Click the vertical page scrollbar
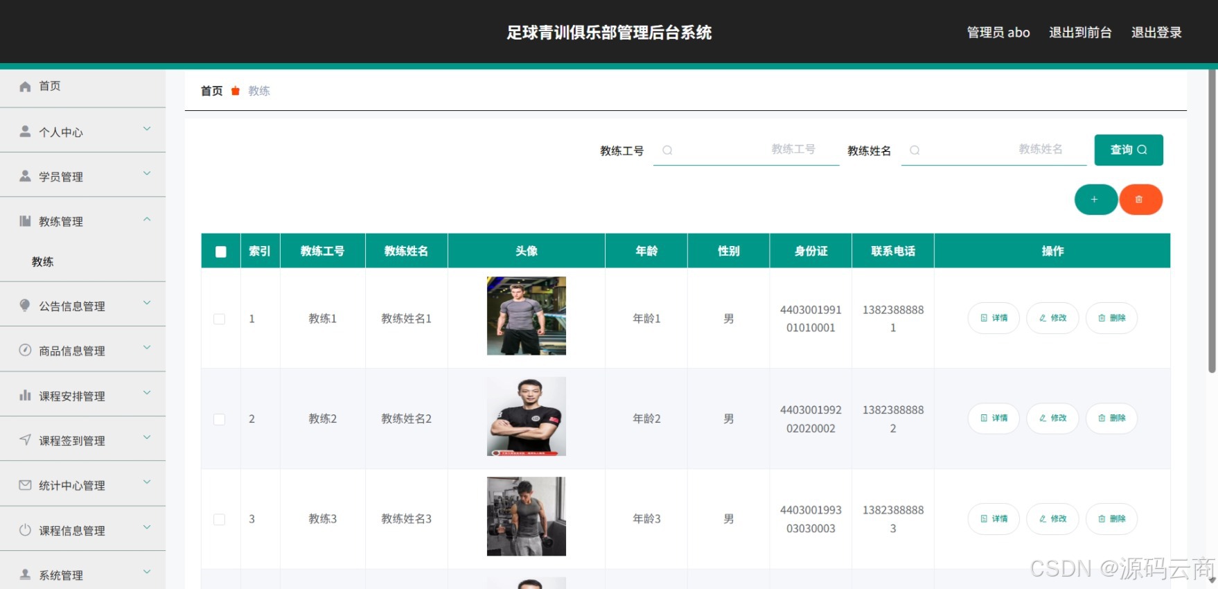 [x=1212, y=221]
